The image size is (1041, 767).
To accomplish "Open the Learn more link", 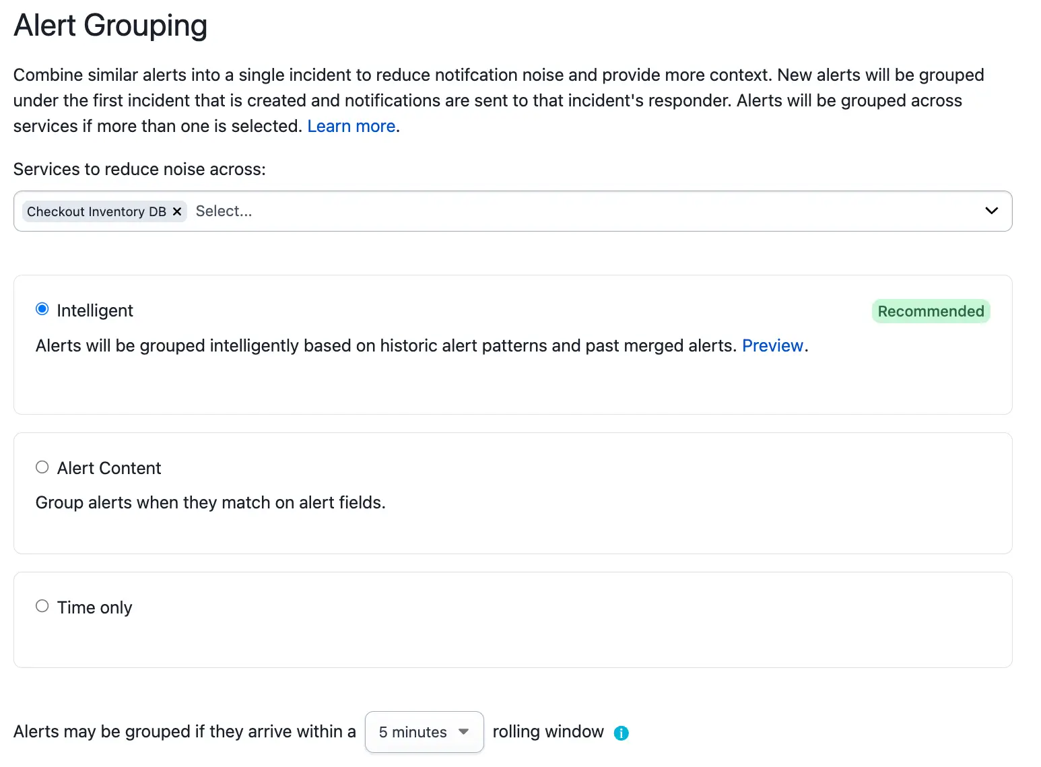I will tap(351, 127).
